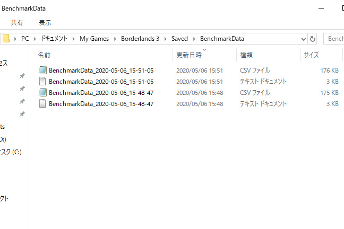
Task: Open the 共有 ribbon tab
Action: 17,23
